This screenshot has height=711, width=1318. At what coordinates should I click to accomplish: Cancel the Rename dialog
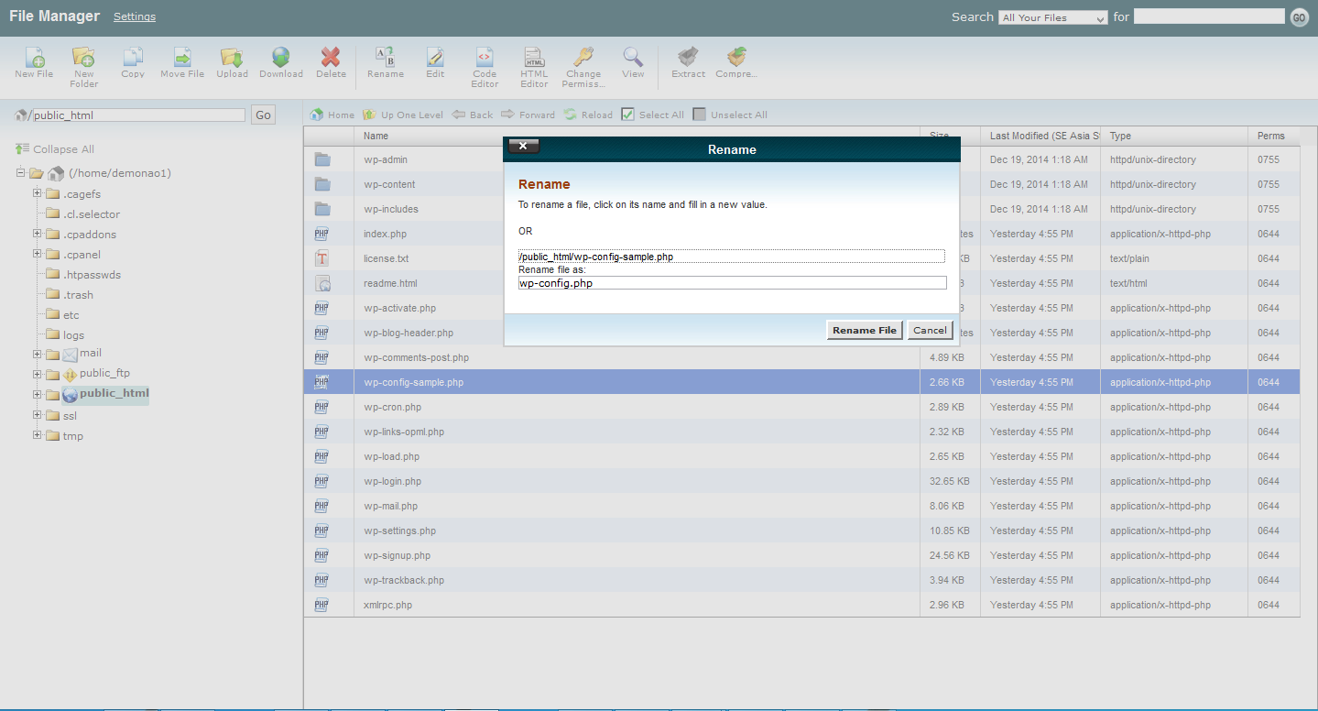tap(930, 330)
